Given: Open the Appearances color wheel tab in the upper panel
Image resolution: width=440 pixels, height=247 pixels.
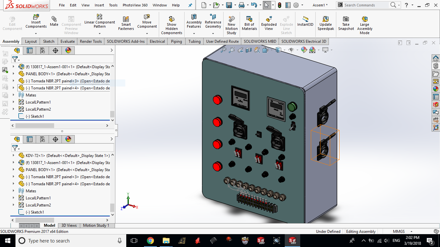Looking at the screenshot, I should (68, 50).
